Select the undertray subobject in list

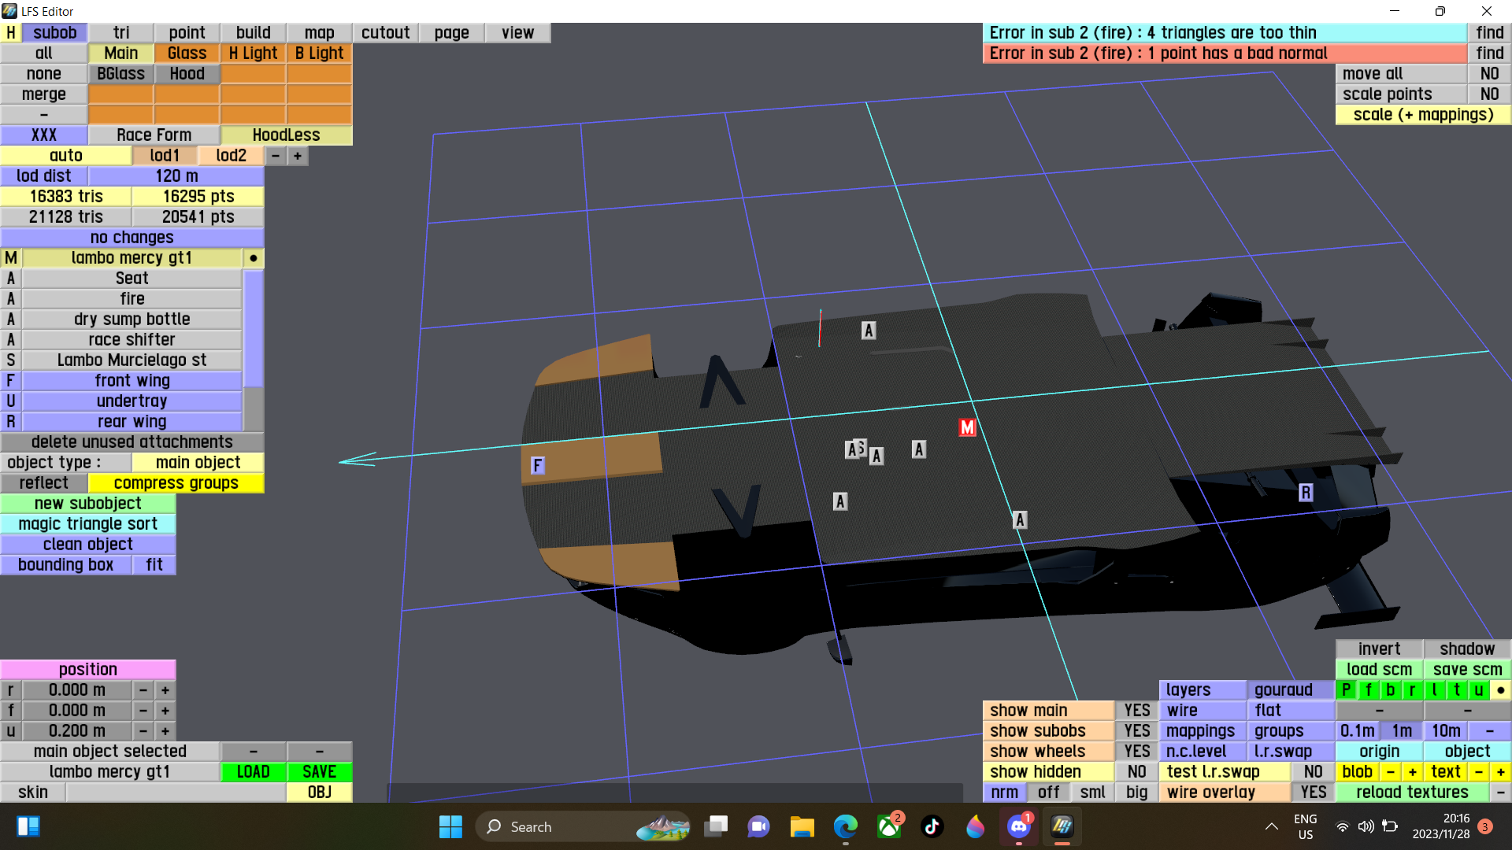(x=132, y=401)
